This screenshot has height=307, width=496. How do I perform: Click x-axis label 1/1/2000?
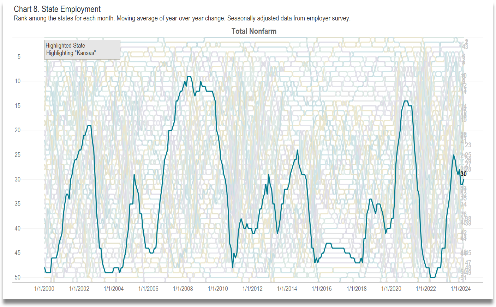pos(44,289)
